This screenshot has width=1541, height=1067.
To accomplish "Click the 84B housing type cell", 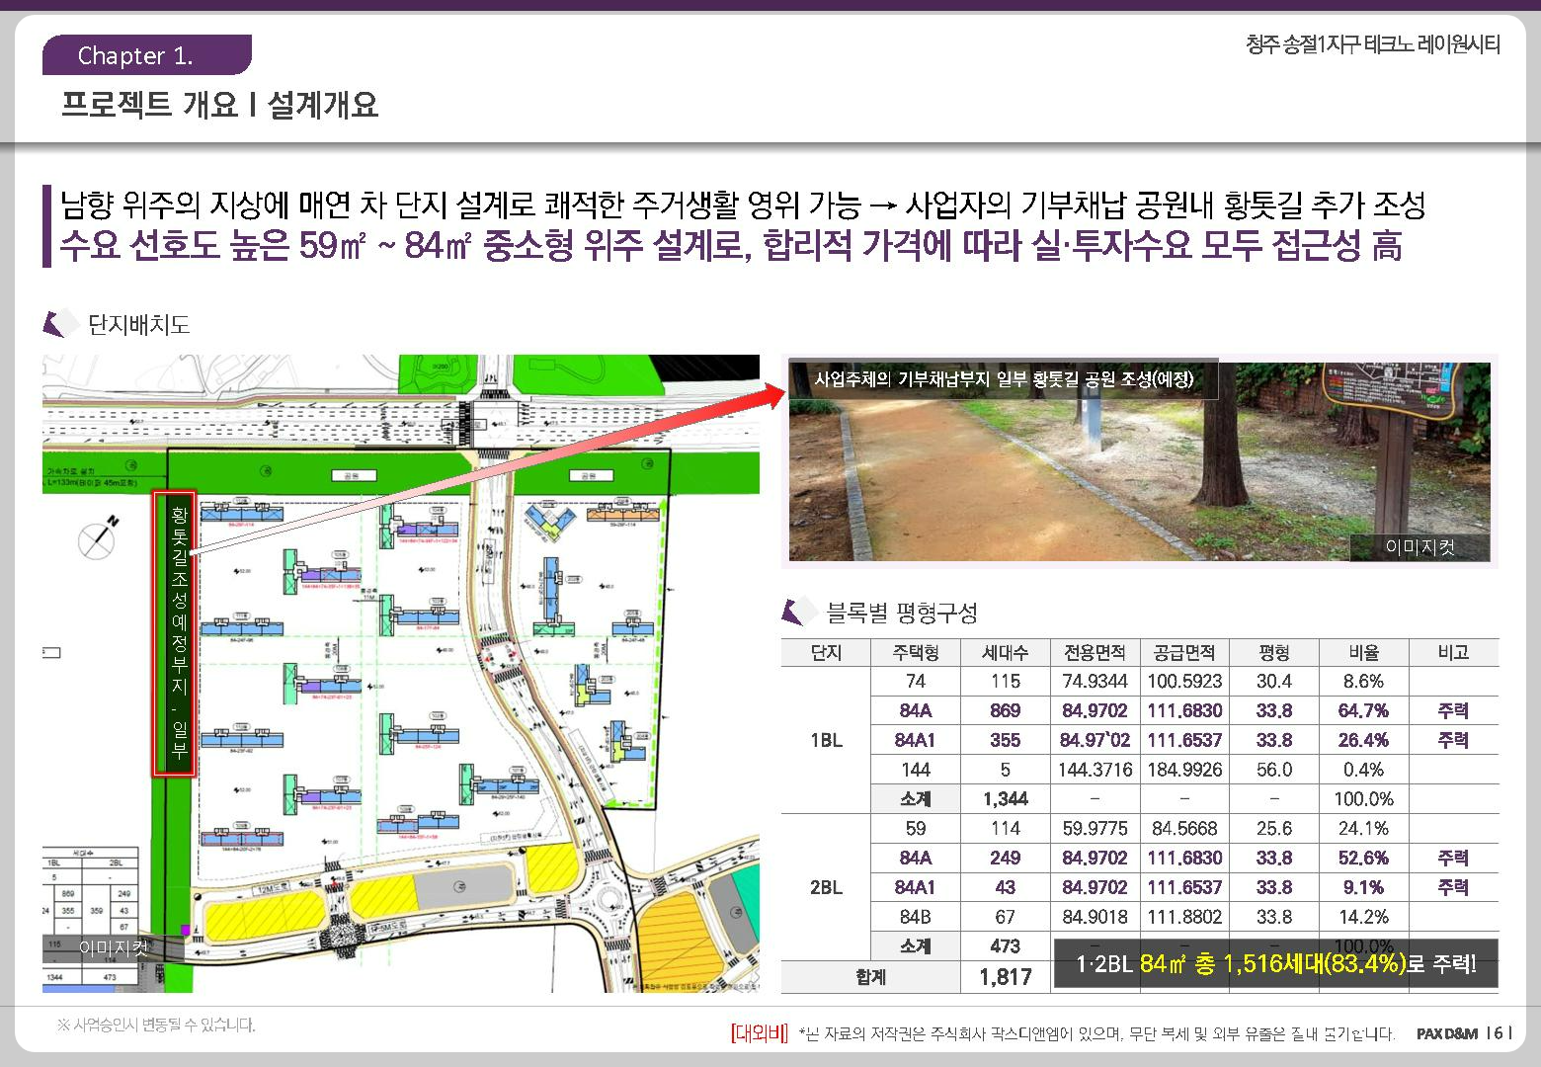I will (x=916, y=917).
